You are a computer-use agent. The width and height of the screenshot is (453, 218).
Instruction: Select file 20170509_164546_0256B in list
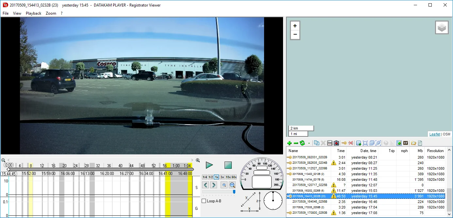point(366,202)
